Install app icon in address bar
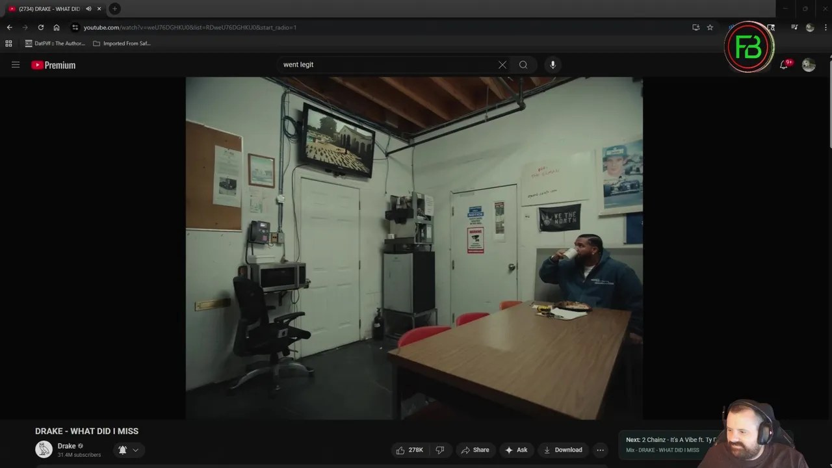Screen dimensions: 832x468 [695, 27]
